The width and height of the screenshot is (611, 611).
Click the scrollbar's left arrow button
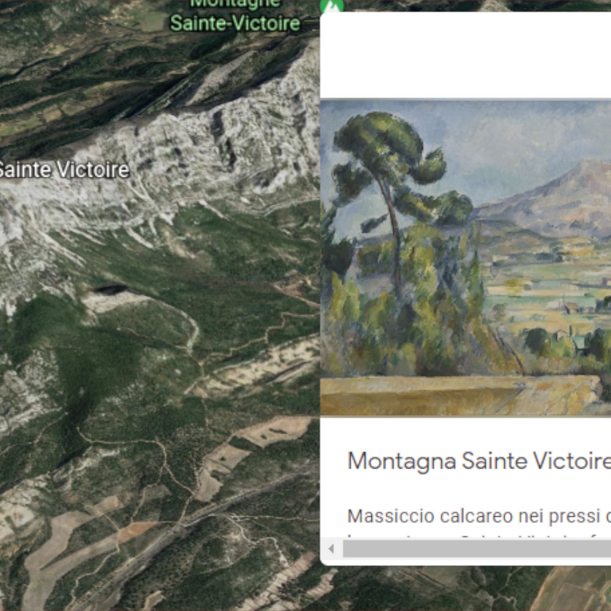pyautogui.click(x=331, y=549)
